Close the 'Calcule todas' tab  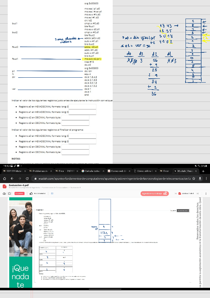coord(103,171)
